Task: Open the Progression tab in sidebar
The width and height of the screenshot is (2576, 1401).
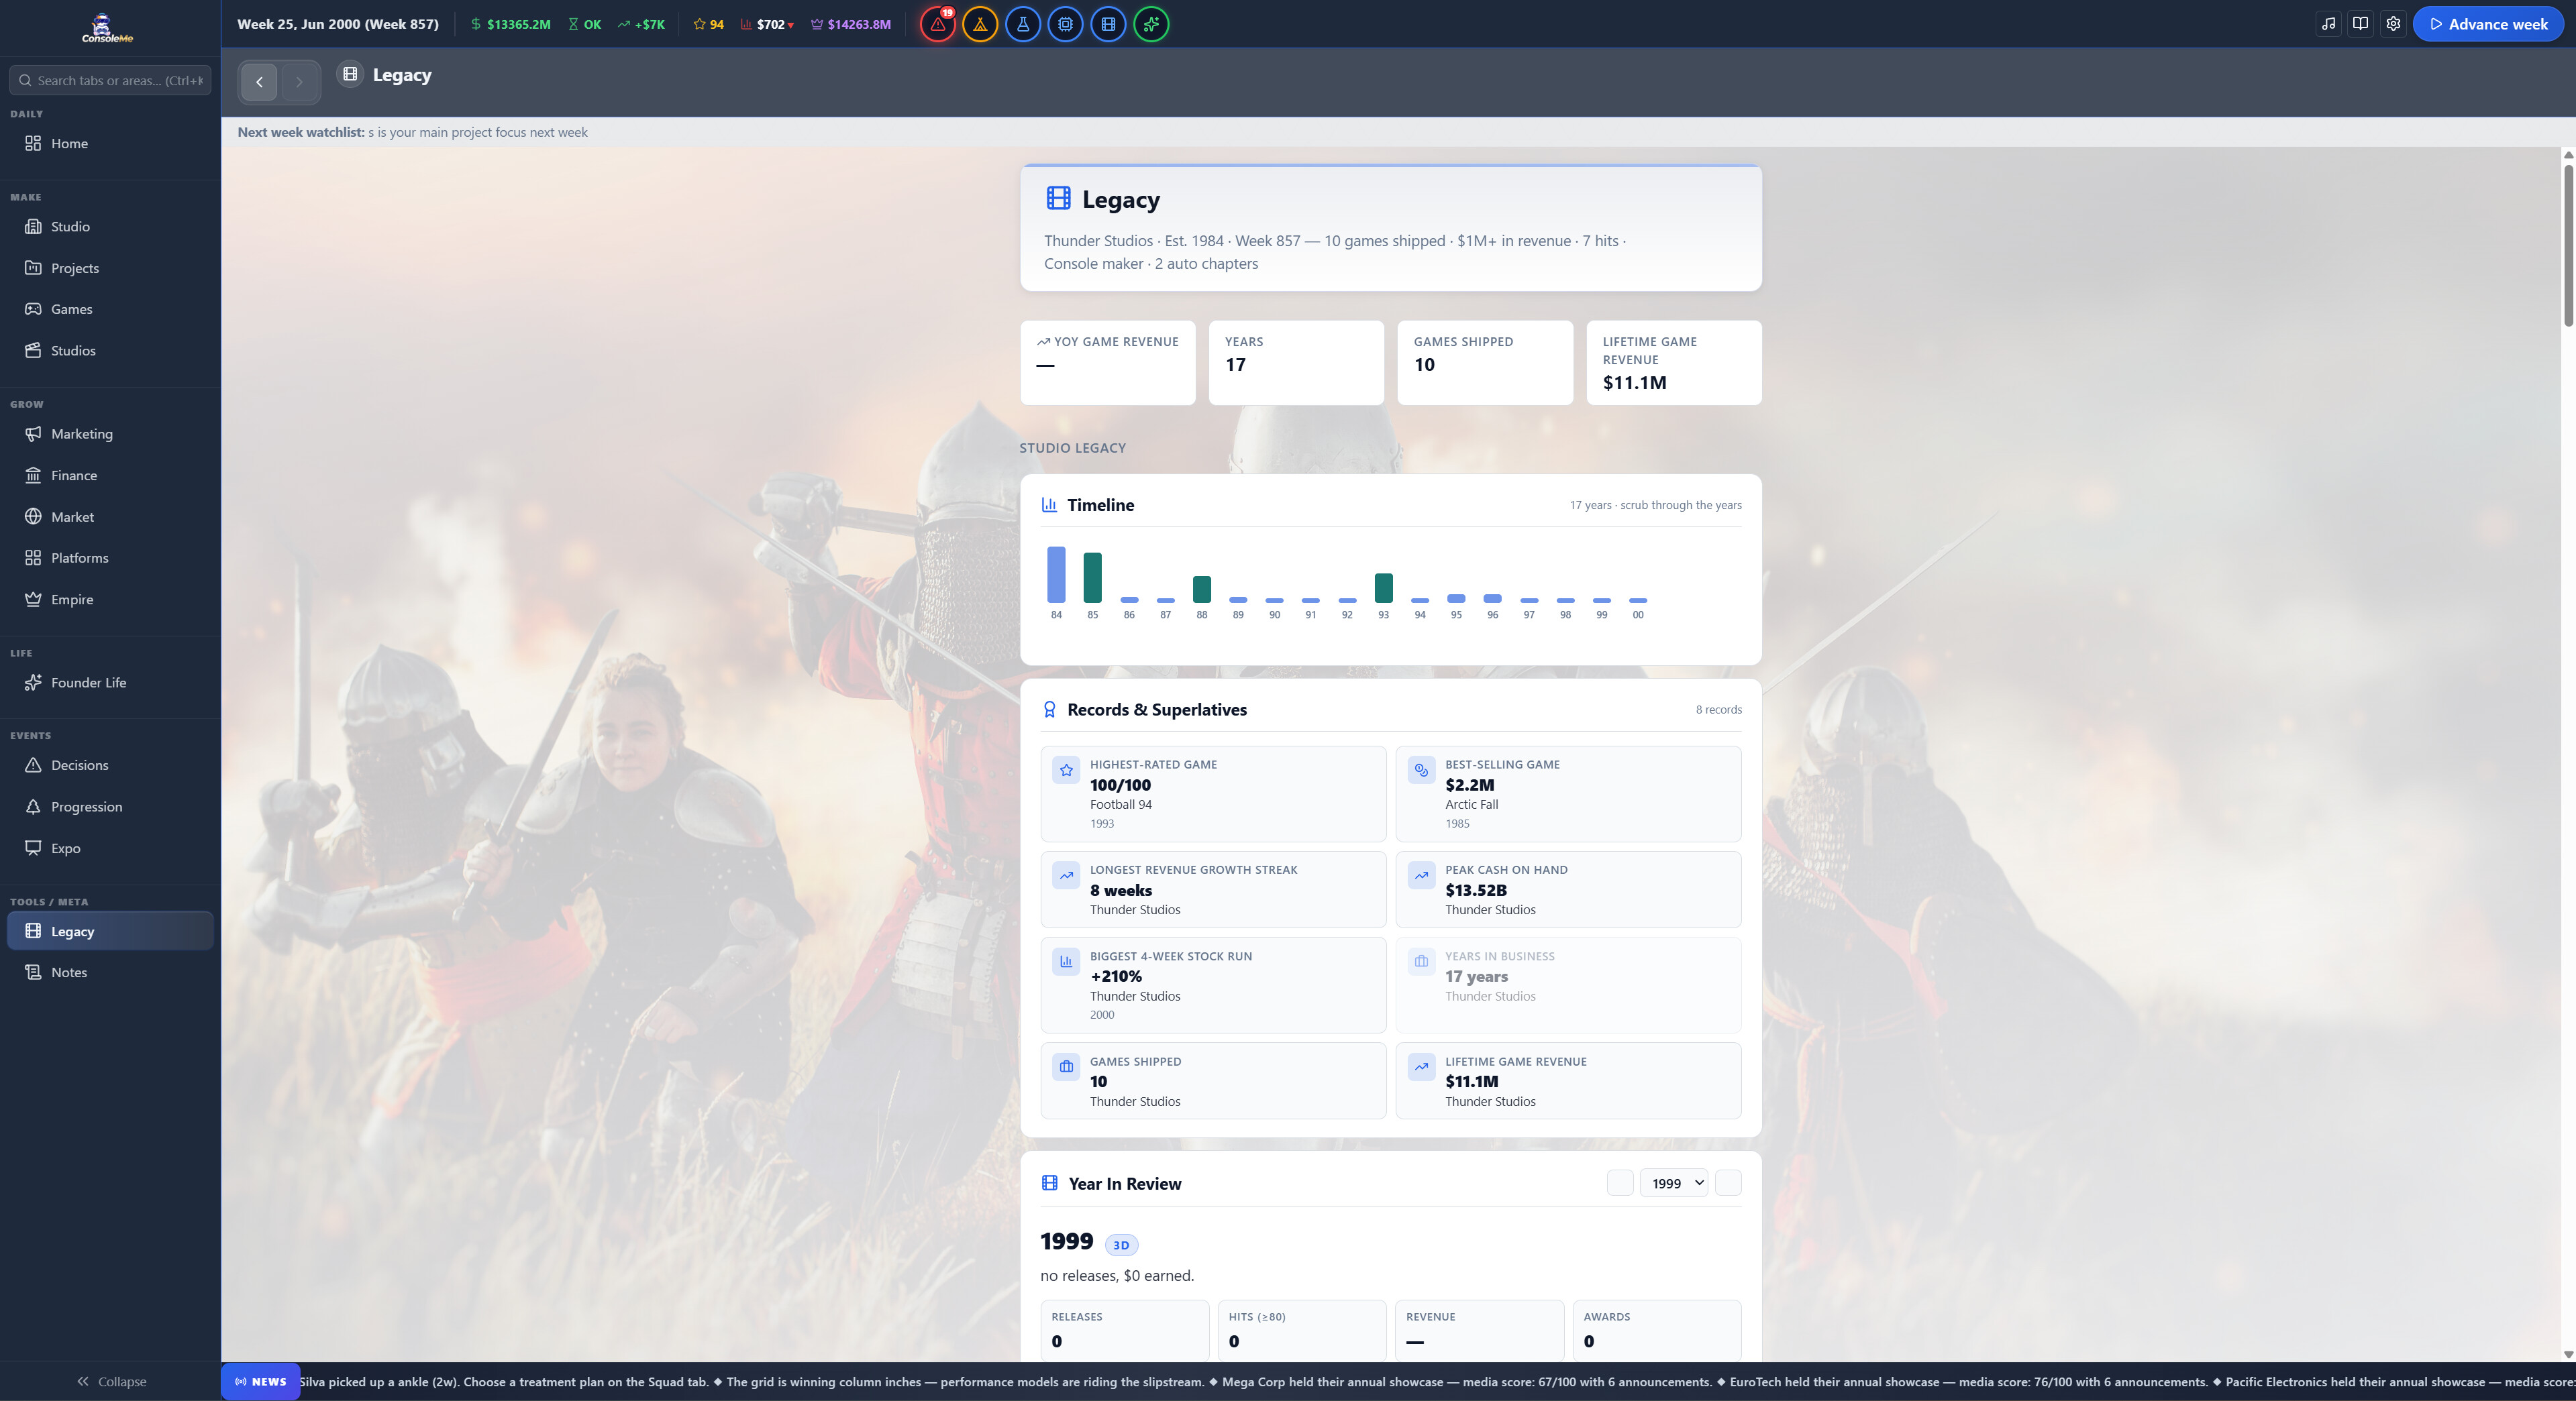Action: (x=110, y=806)
